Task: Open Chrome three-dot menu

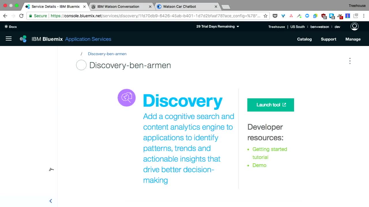Action: point(364,16)
